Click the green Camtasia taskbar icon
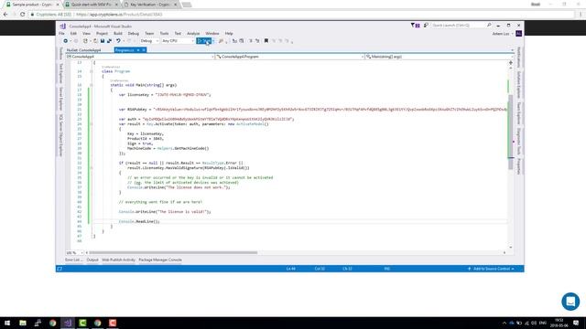Image resolution: width=586 pixels, height=329 pixels. [x=82, y=323]
